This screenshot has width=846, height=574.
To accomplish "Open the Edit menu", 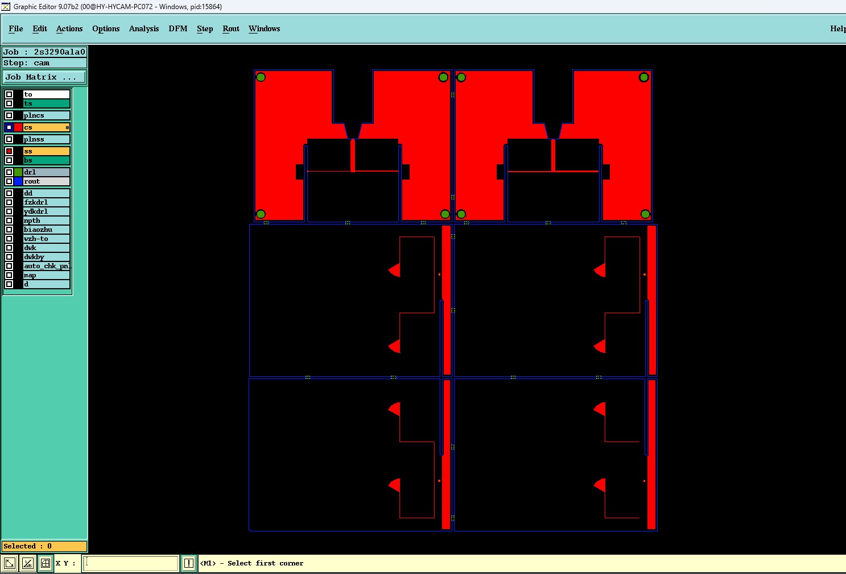I will (x=40, y=28).
